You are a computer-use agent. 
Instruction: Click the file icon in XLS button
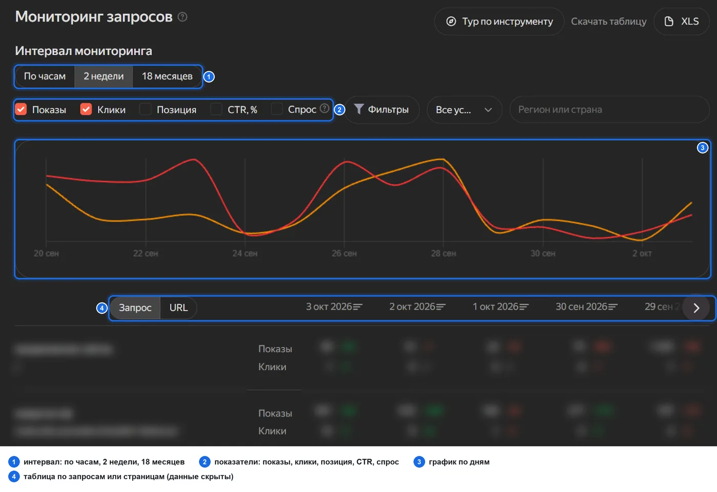click(x=669, y=22)
